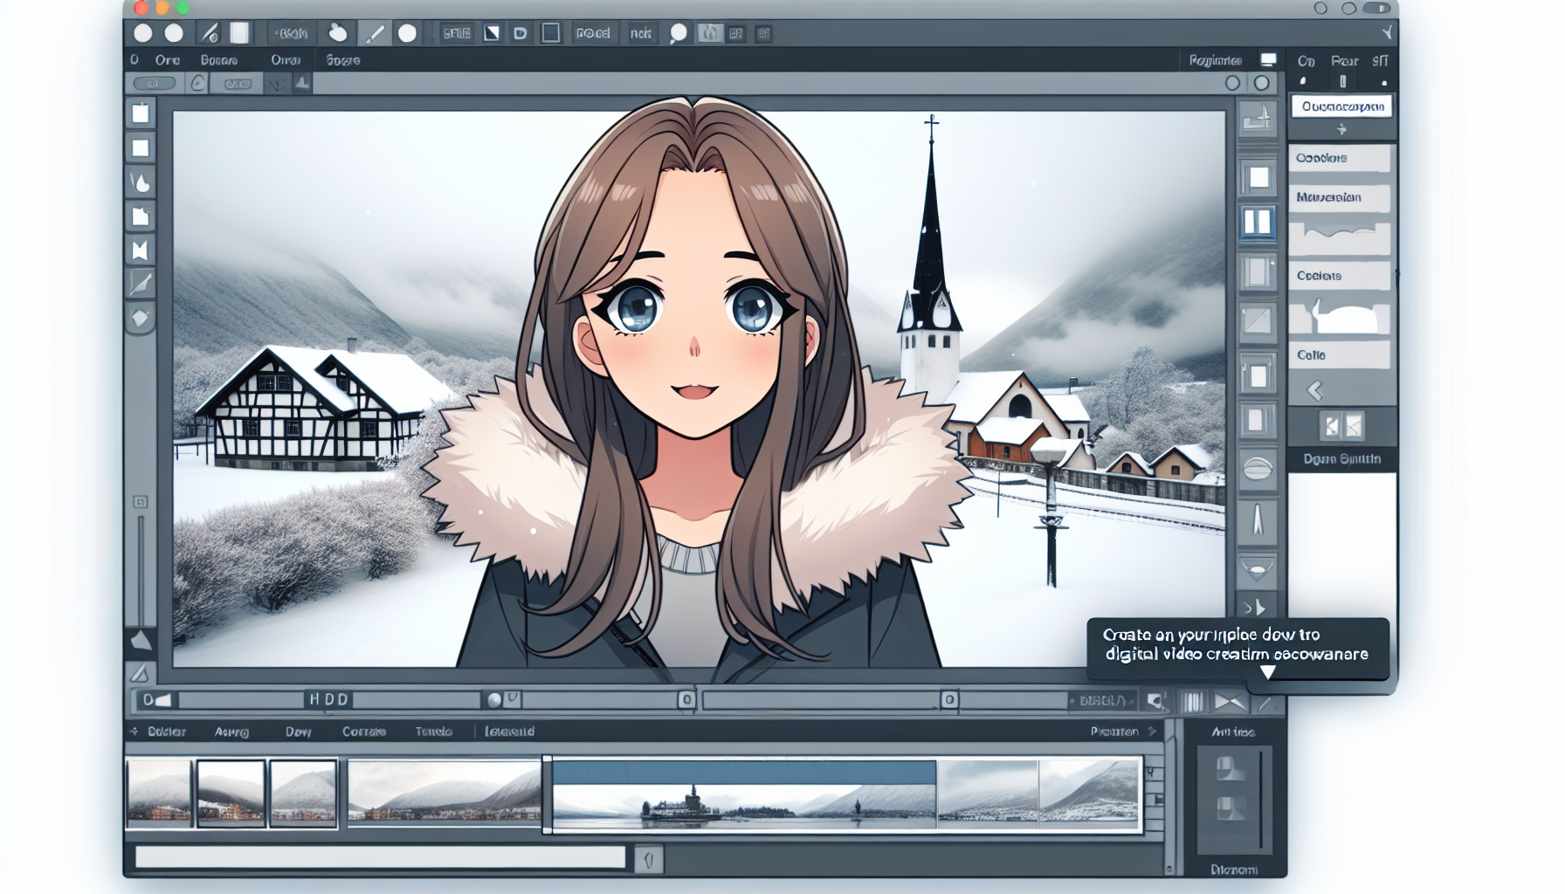Expand the arrow below Ouoacorpan field

(1341, 130)
